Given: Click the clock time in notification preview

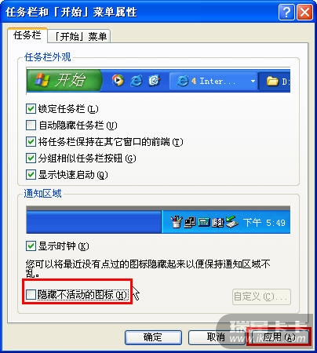Looking at the screenshot, I should click(264, 223).
